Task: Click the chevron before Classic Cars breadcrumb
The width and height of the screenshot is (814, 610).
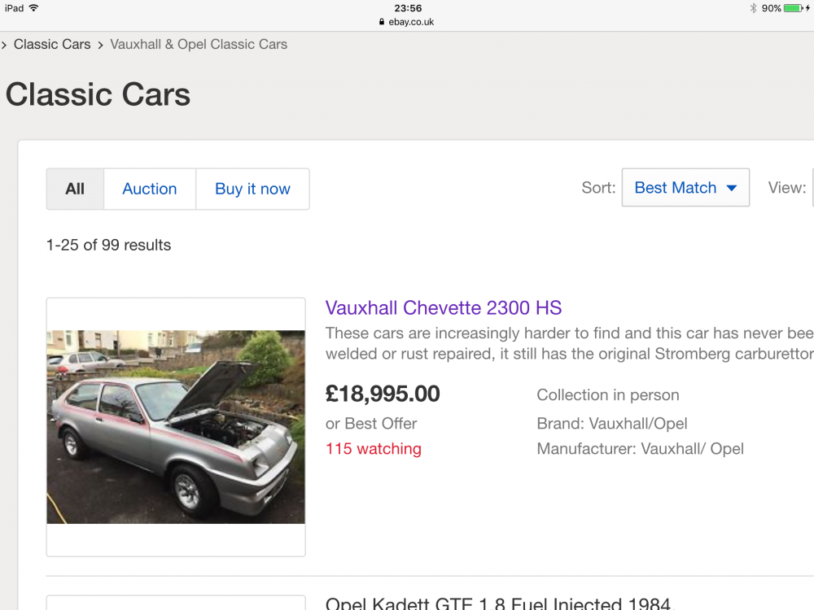Action: (4, 45)
